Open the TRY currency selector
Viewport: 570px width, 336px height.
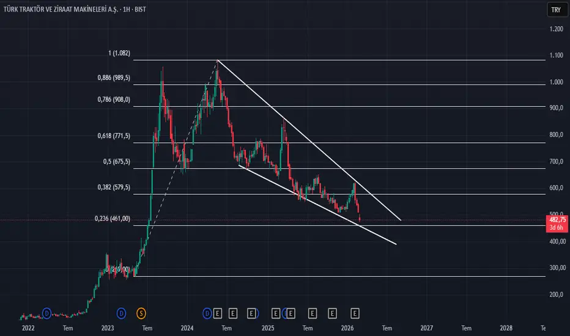click(557, 10)
